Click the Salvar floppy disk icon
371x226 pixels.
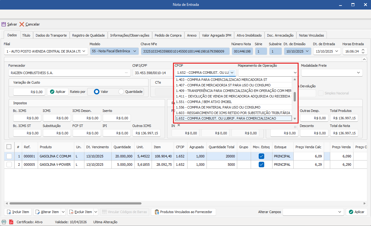pyautogui.click(x=4, y=24)
